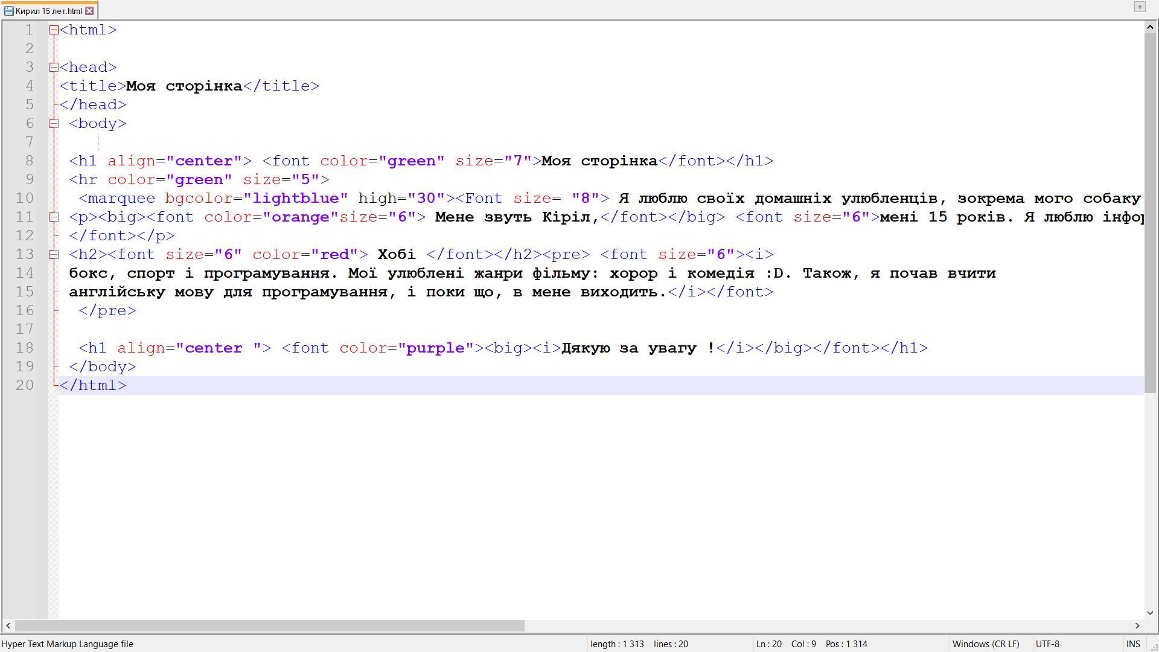The image size is (1159, 652).
Task: Click line number 10 in the margin
Action: click(x=25, y=198)
